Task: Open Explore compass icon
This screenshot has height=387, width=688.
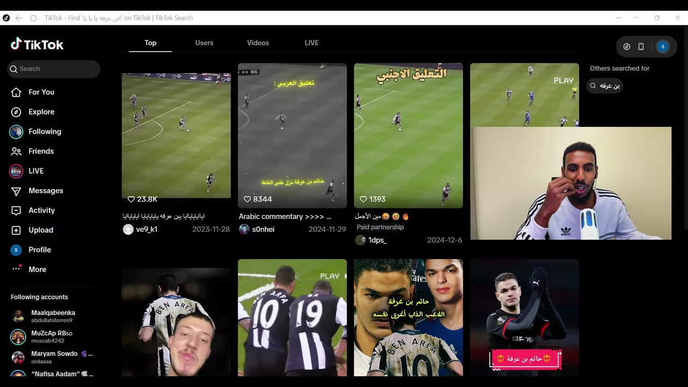Action: pos(16,112)
